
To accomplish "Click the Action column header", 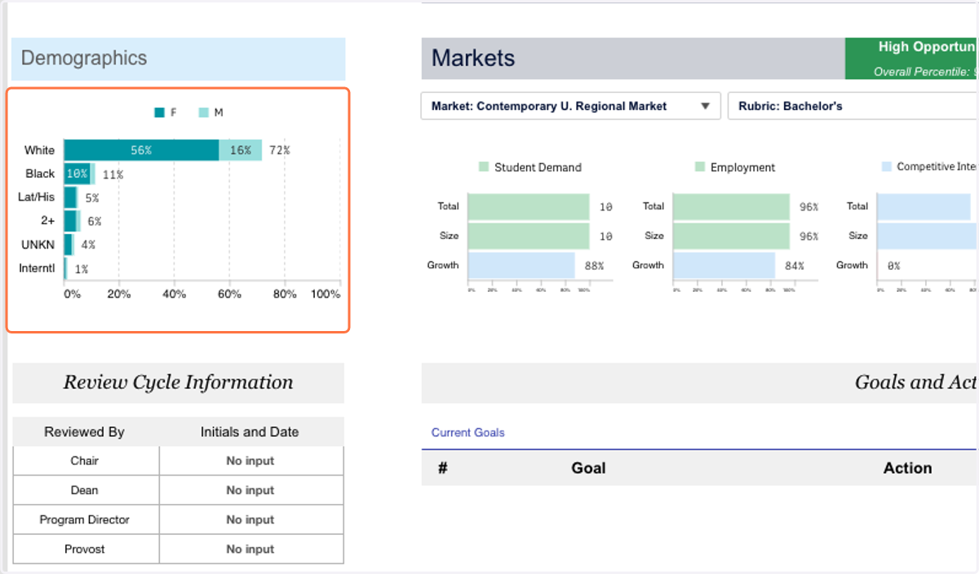I will [907, 468].
